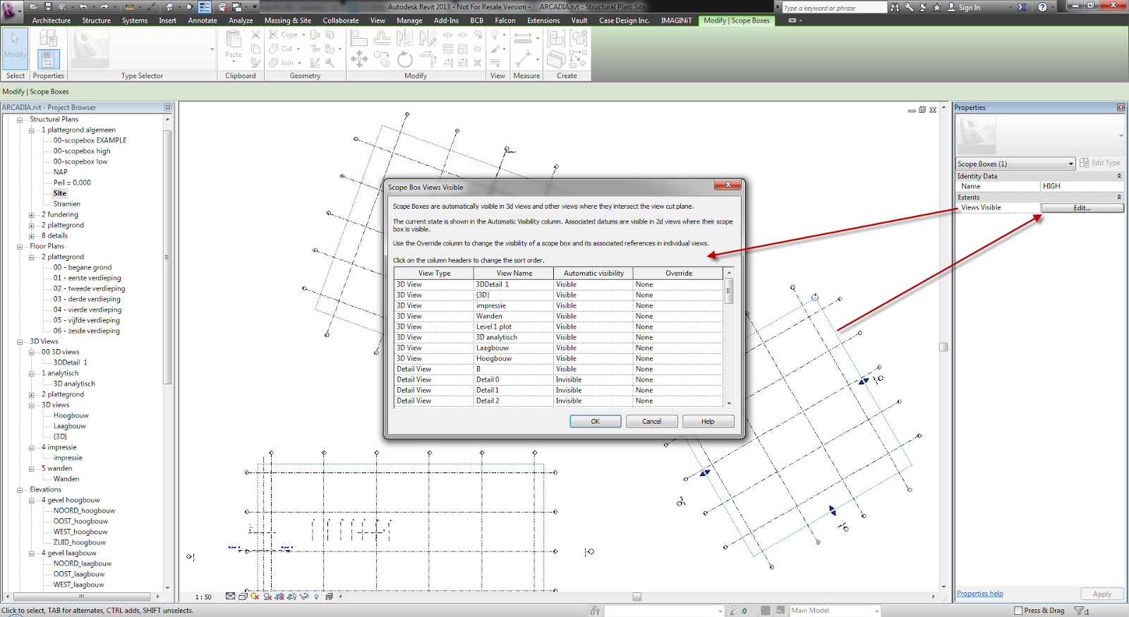This screenshot has width=1129, height=617.
Task: Click Cancel in Scope Box Views Visible dialog
Action: point(652,422)
